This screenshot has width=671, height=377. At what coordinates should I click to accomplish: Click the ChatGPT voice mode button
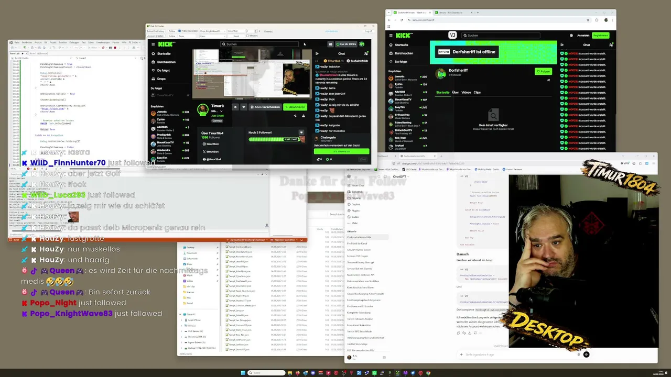tap(586, 354)
